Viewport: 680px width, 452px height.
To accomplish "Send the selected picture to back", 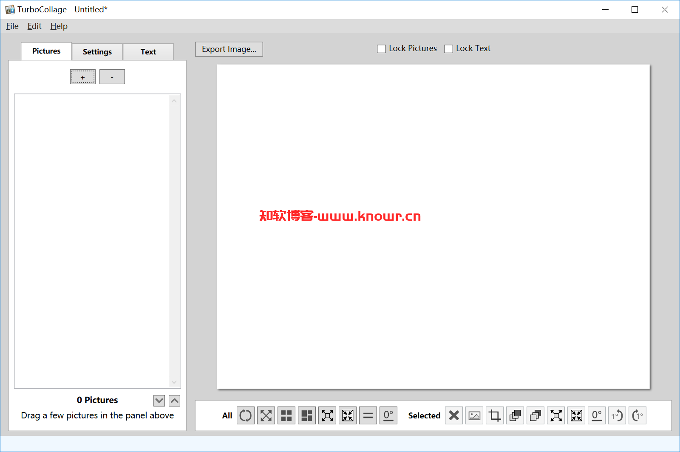I will click(535, 415).
